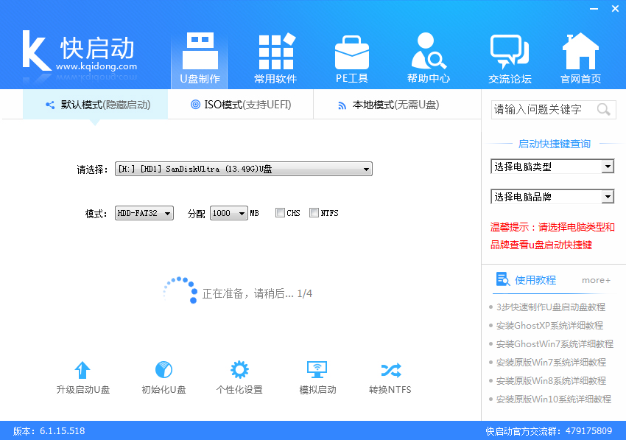Click the 初始化U盘 icon
This screenshot has width=626, height=440.
(x=163, y=370)
